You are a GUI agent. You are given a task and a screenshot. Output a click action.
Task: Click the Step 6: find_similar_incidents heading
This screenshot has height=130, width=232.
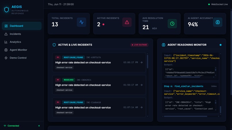pos(183,86)
